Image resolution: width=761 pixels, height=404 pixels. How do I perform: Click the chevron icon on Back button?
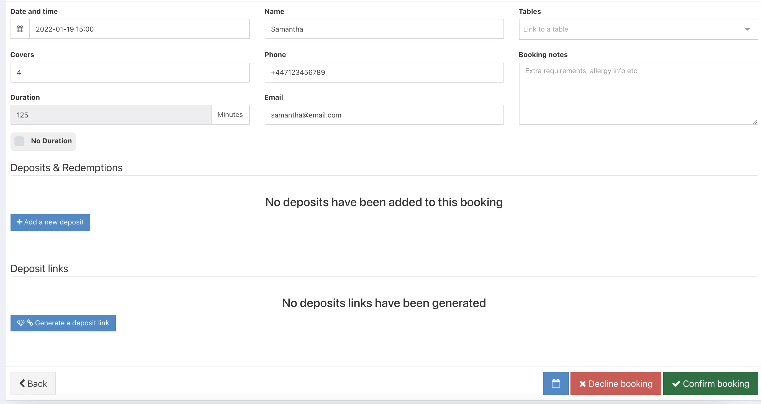click(22, 383)
